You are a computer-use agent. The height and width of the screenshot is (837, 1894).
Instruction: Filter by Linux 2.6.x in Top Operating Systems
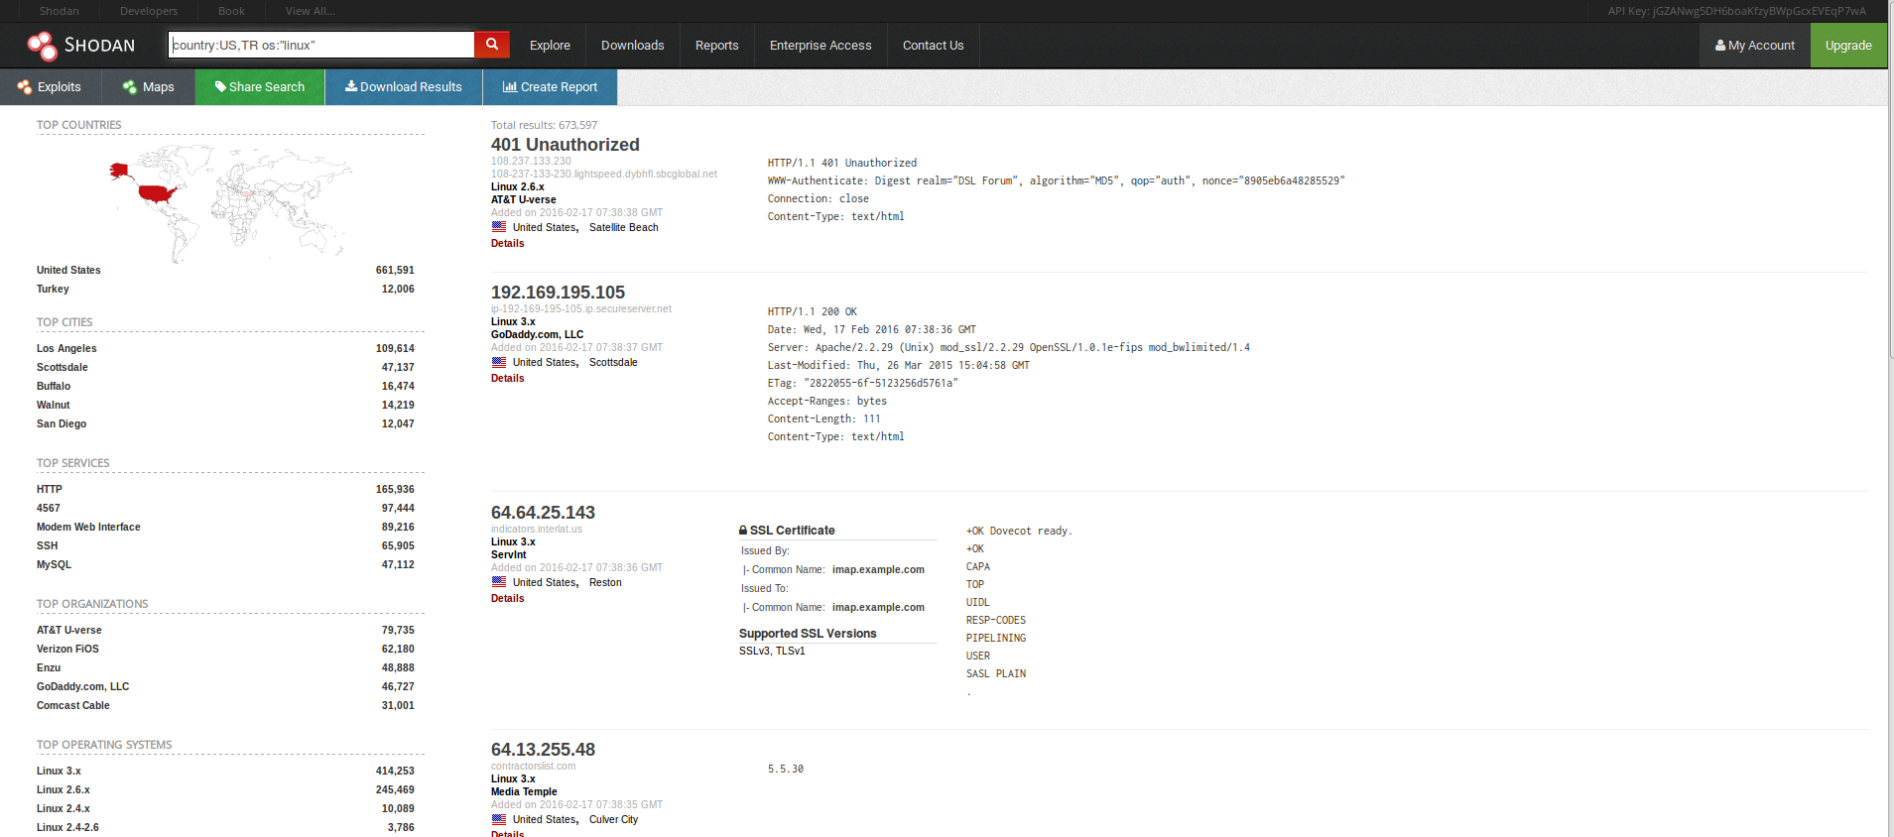63,789
